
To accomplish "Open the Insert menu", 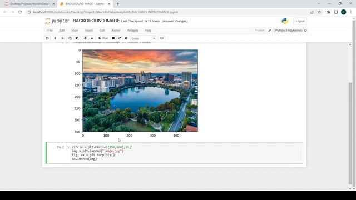I will coord(89,31).
